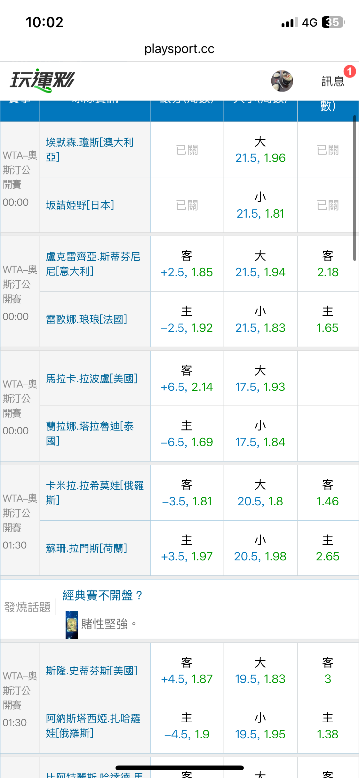Tap the playsport.cc address bar

click(x=179, y=49)
